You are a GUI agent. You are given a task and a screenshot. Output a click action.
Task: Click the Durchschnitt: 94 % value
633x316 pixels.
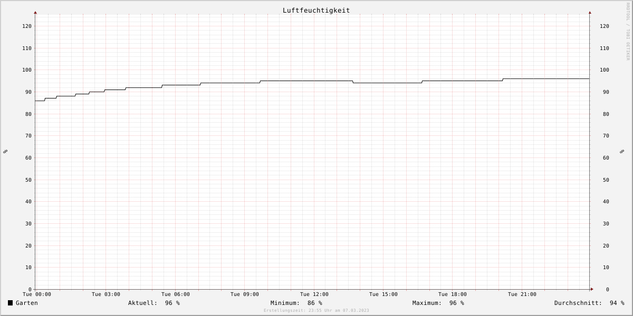589,303
